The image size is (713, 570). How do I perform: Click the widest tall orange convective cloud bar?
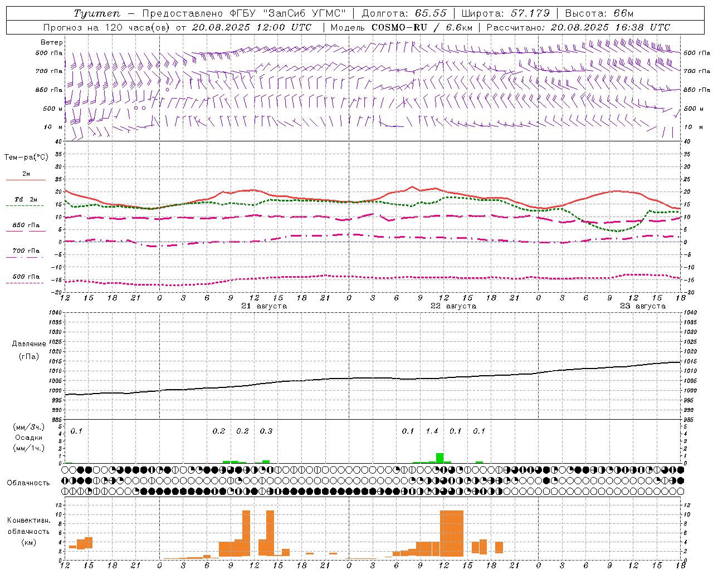(452, 533)
